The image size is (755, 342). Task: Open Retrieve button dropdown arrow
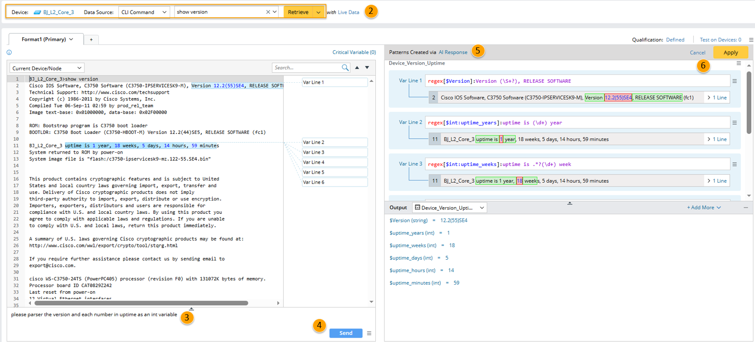pos(319,12)
